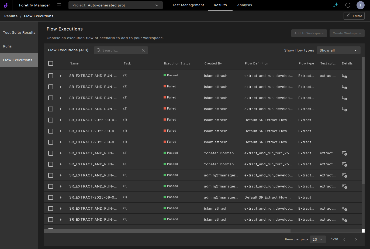Open the Show all flow types dropdown

pos(338,50)
